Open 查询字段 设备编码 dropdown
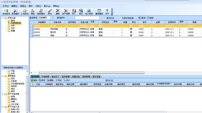 pyautogui.click(x=51, y=18)
